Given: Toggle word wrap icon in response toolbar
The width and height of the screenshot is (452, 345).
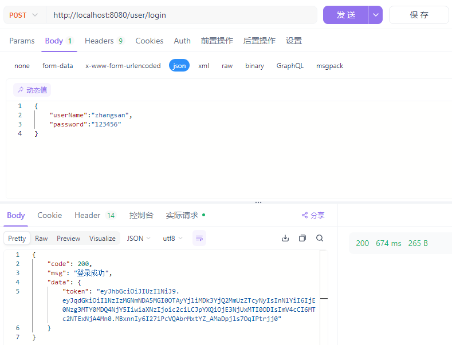Looking at the screenshot, I should tap(199, 239).
